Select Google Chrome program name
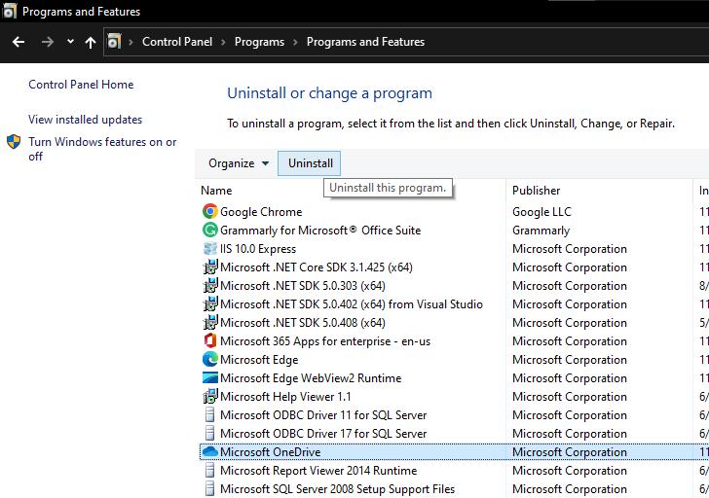Viewport: 709px width, 498px height. click(261, 212)
